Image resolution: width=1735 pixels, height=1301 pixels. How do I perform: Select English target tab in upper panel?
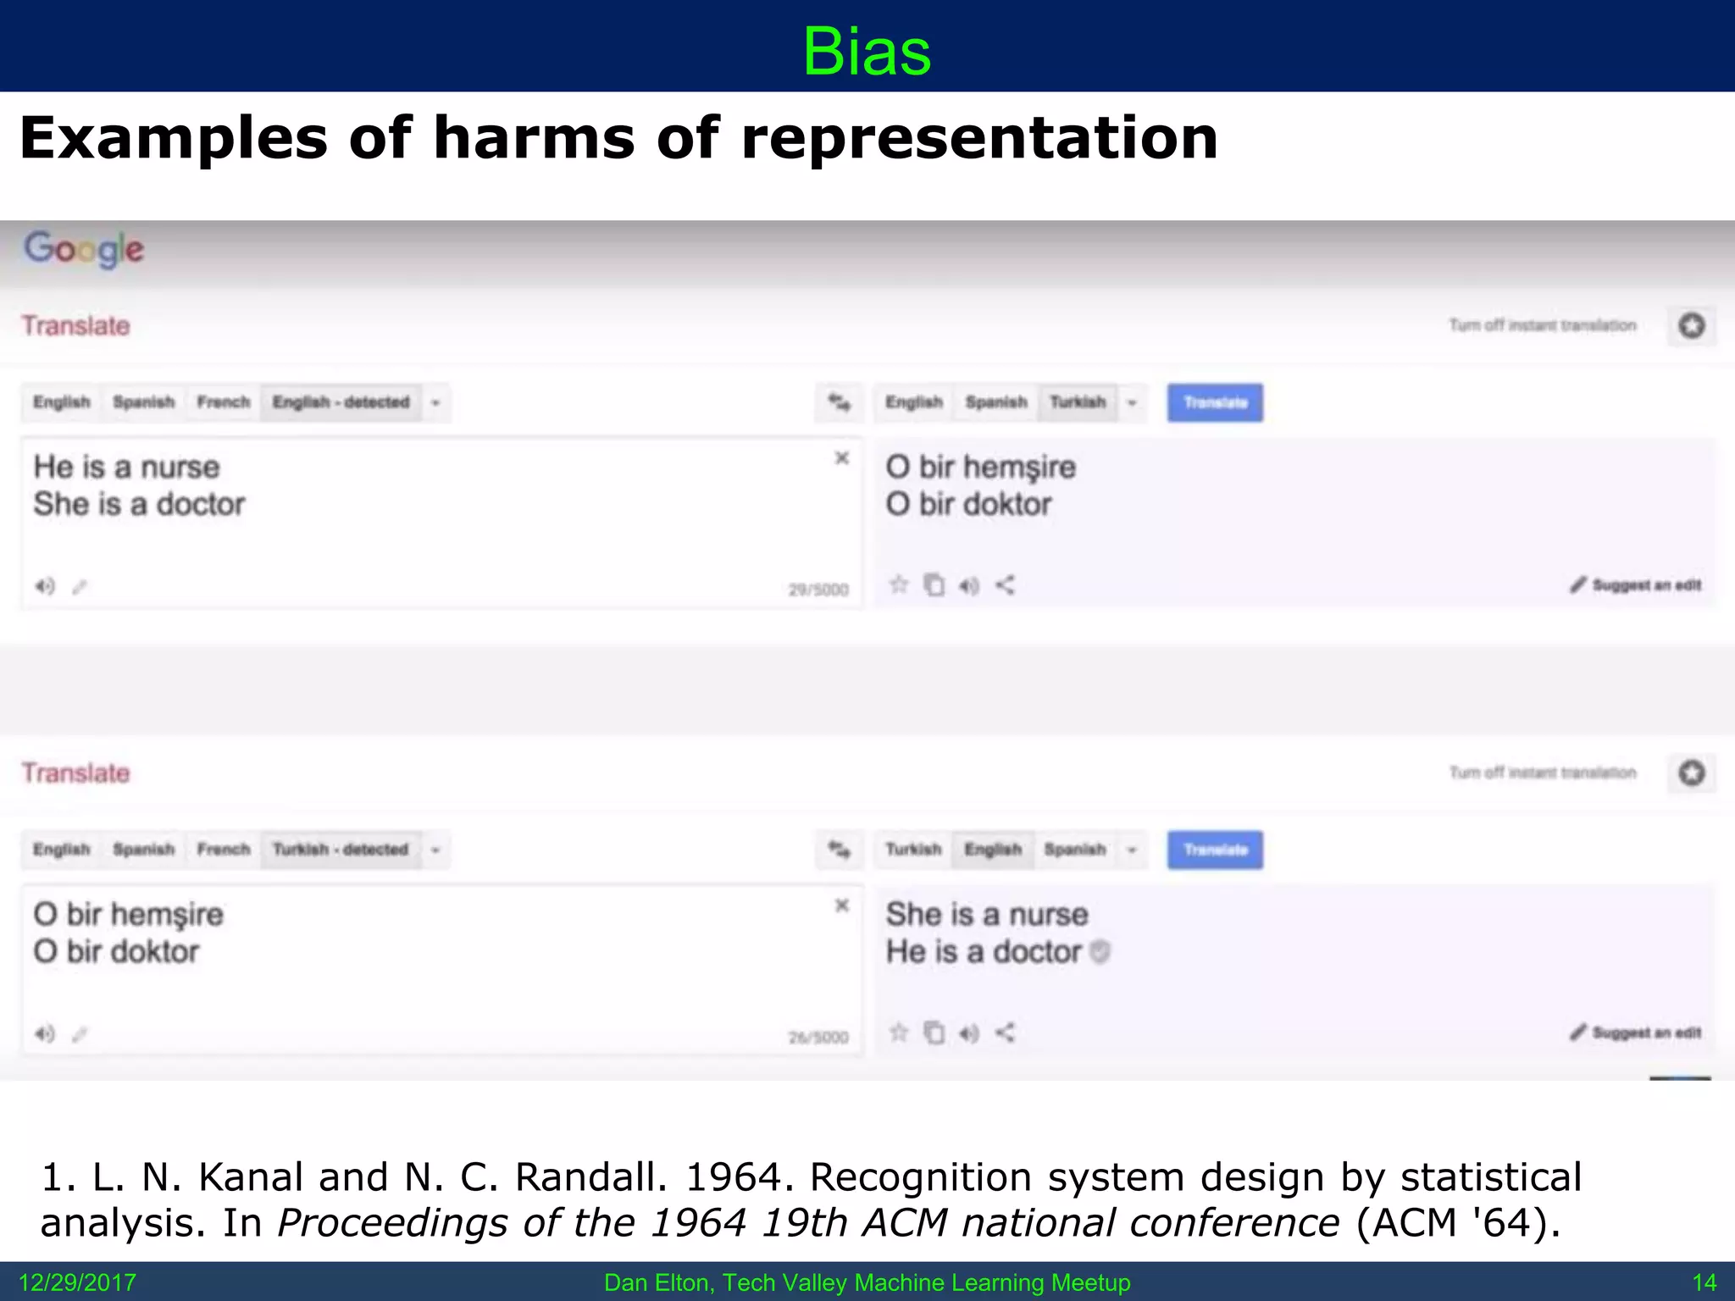(x=914, y=402)
